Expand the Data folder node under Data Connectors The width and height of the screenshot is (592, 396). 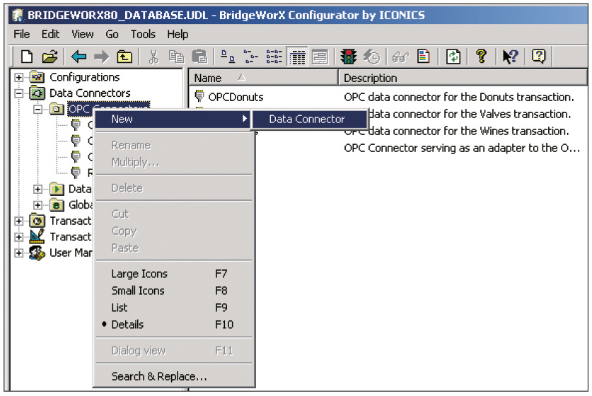[37, 189]
